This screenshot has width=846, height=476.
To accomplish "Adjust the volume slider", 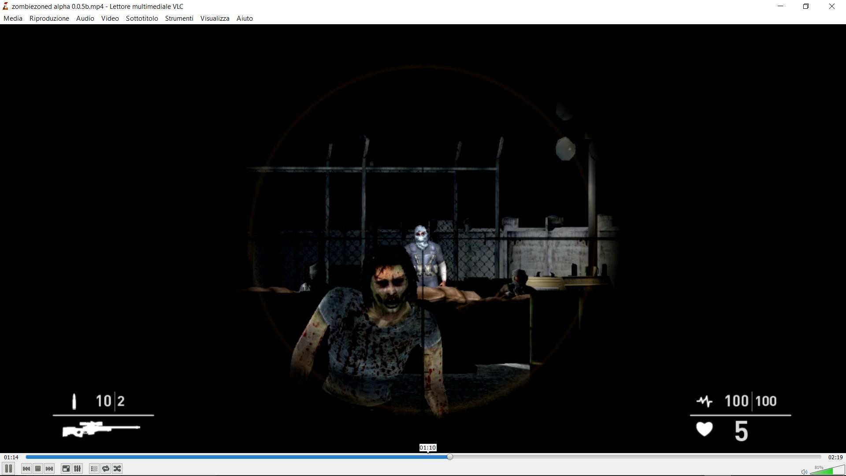I will pos(827,470).
